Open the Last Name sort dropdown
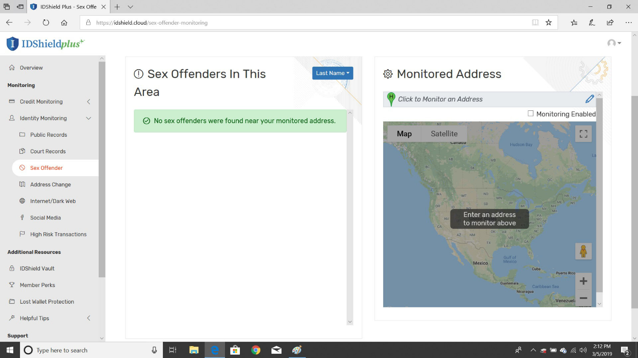The width and height of the screenshot is (638, 358). click(x=333, y=73)
